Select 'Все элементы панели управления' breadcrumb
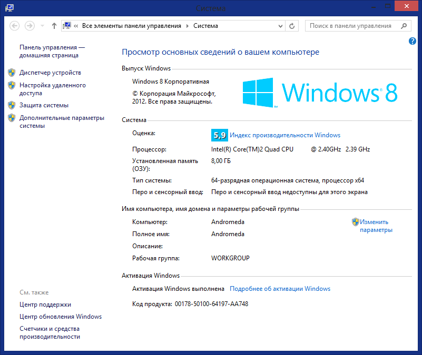 pos(131,26)
